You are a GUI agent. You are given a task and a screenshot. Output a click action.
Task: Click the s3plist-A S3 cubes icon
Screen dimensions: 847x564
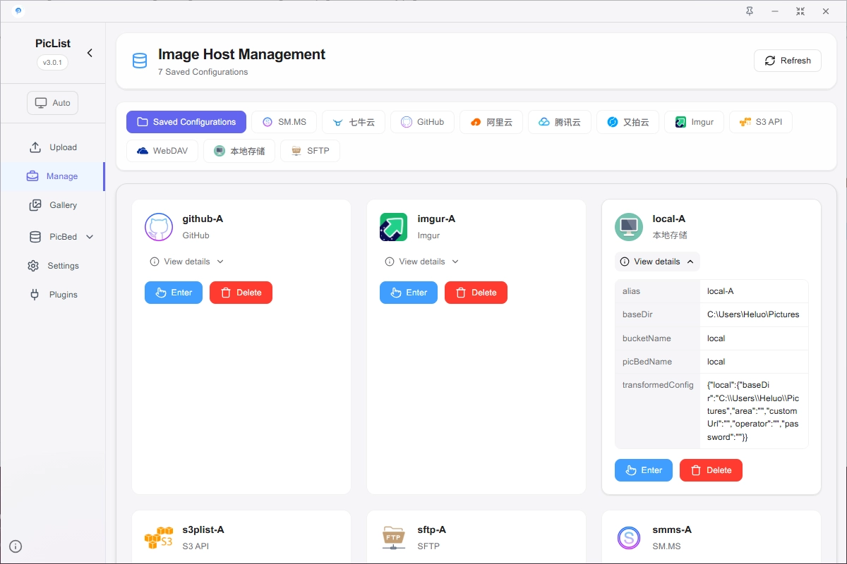pos(159,538)
